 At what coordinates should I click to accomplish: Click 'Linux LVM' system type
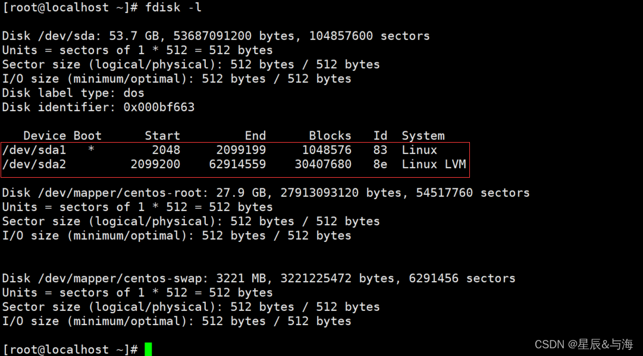[434, 164]
